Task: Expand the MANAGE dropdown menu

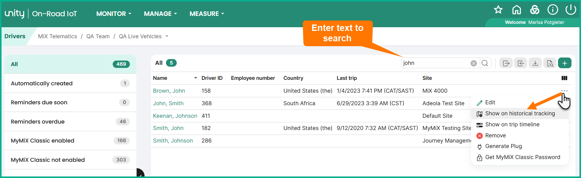Action: point(160,14)
